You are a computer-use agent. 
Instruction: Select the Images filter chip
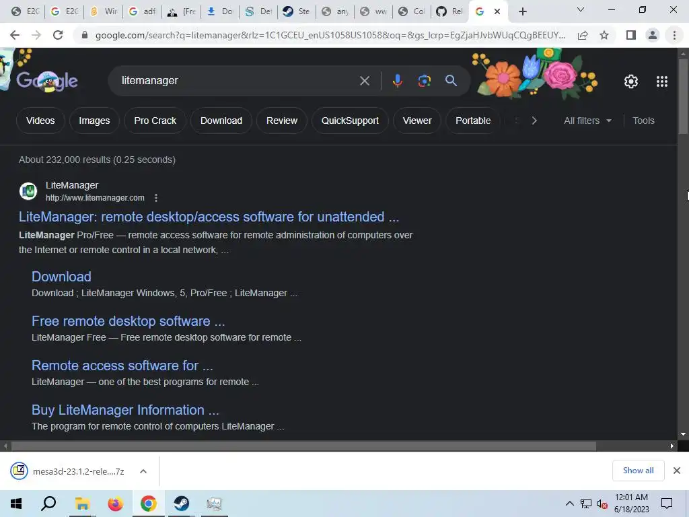[94, 120]
